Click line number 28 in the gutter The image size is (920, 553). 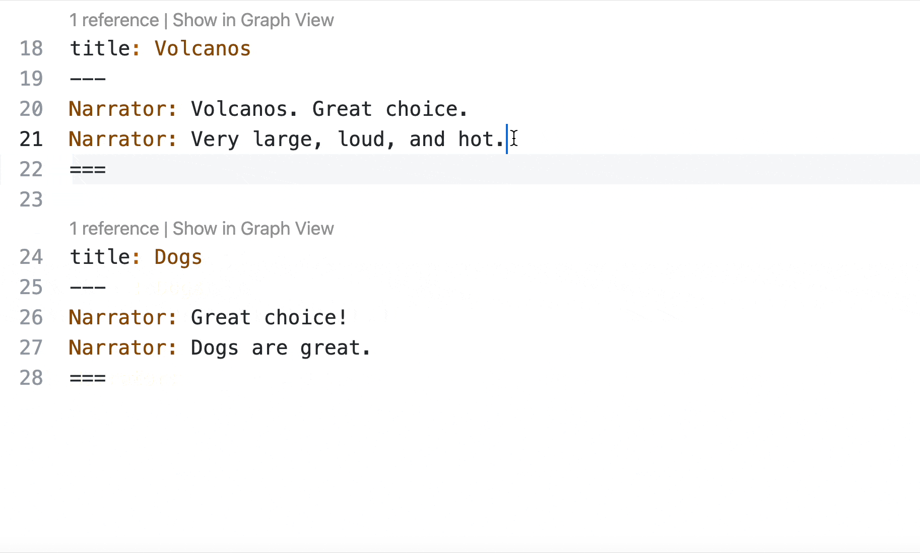pyautogui.click(x=31, y=378)
